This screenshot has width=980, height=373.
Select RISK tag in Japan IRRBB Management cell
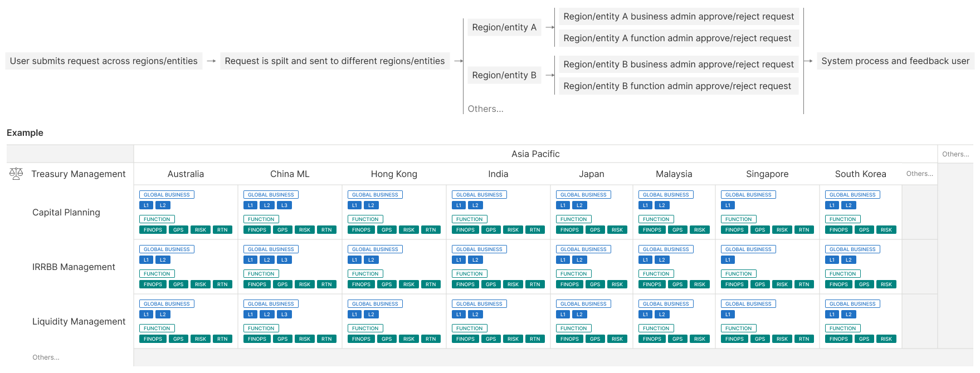click(x=617, y=284)
